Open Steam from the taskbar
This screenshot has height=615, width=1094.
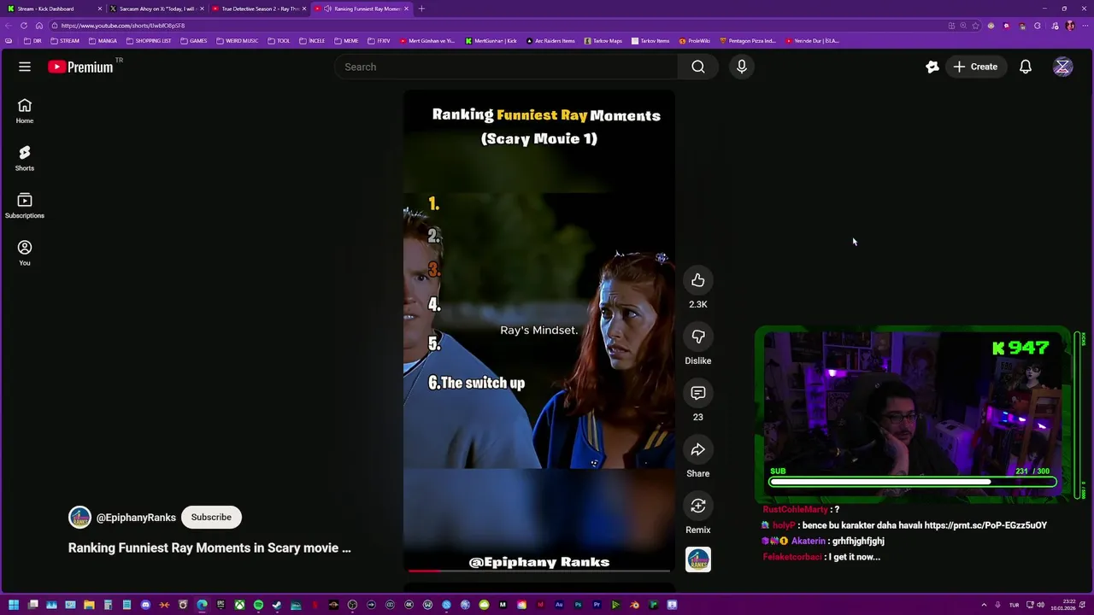(x=277, y=606)
